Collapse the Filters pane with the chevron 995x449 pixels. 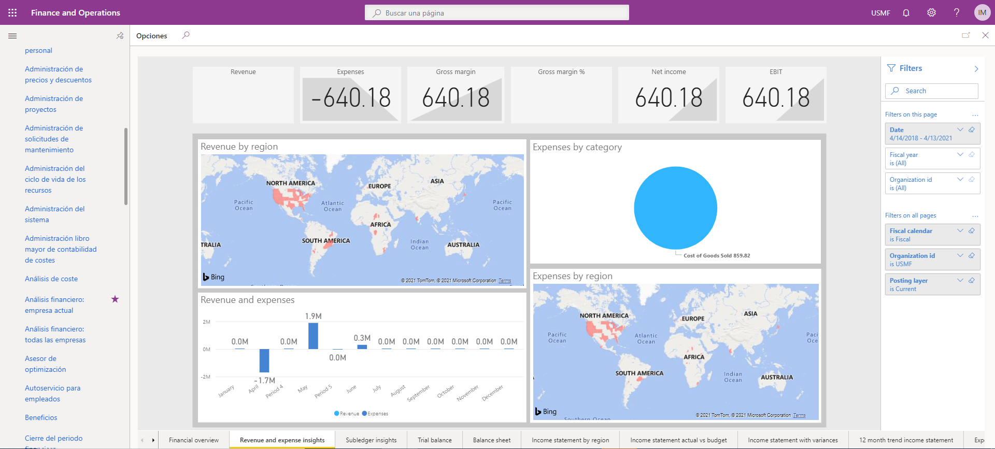point(976,68)
